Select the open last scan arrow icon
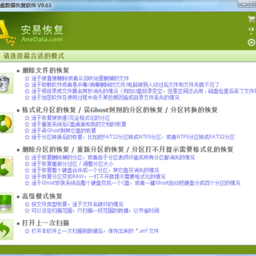 6,229
